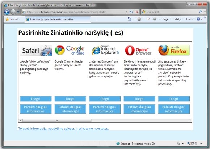The height and width of the screenshot is (149, 210).
Task: Click the red Stop loading icon
Action: tap(137, 12)
